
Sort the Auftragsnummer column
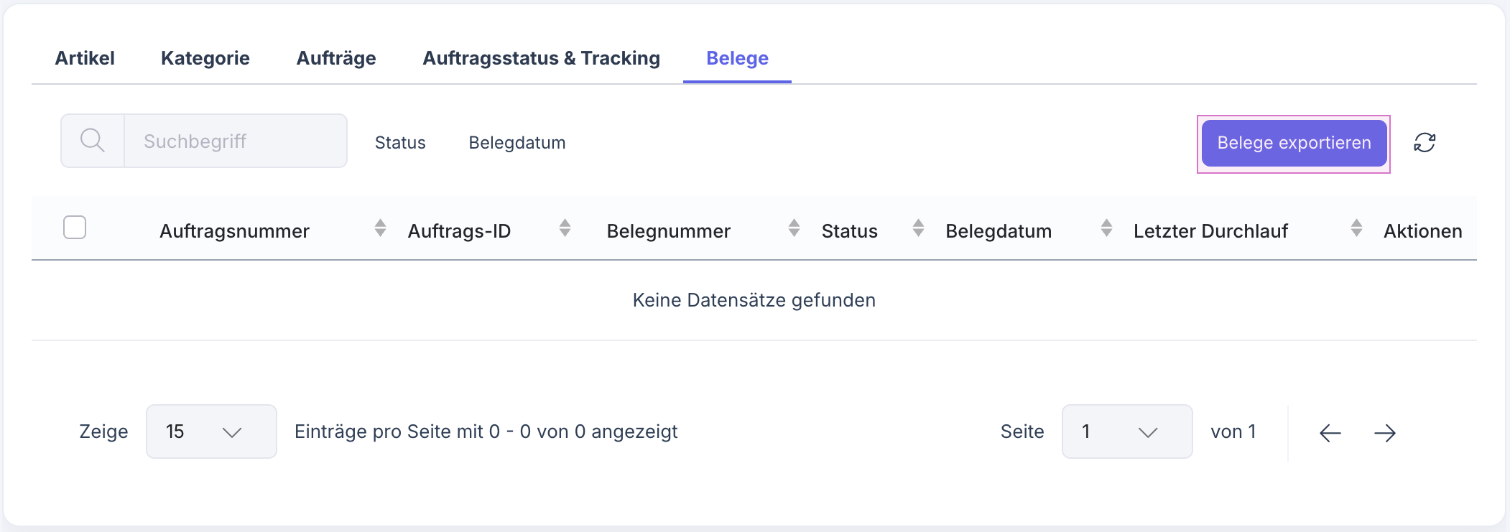point(381,228)
